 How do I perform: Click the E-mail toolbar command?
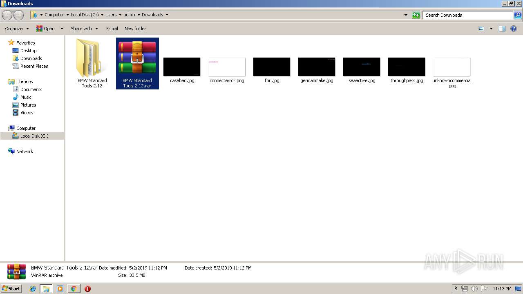point(112,29)
